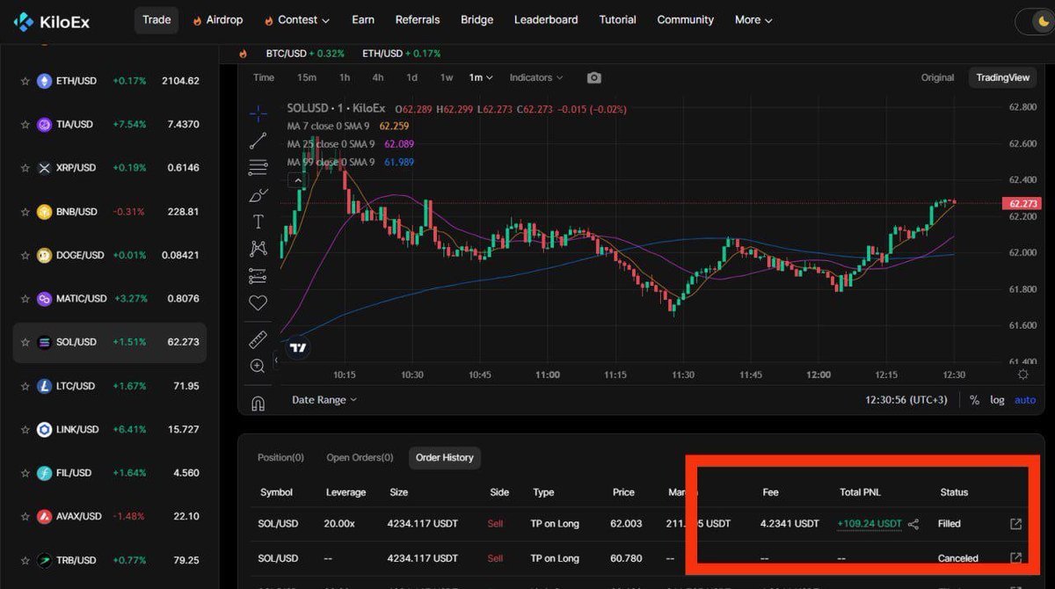Set chart timeframe to 4h

378,77
